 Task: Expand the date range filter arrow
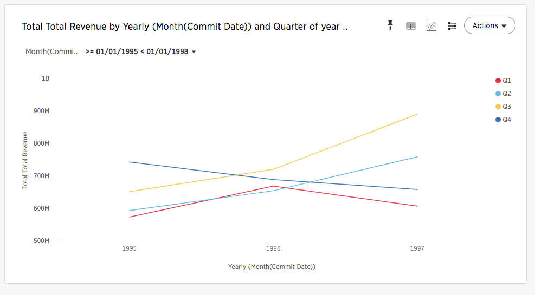click(x=194, y=52)
